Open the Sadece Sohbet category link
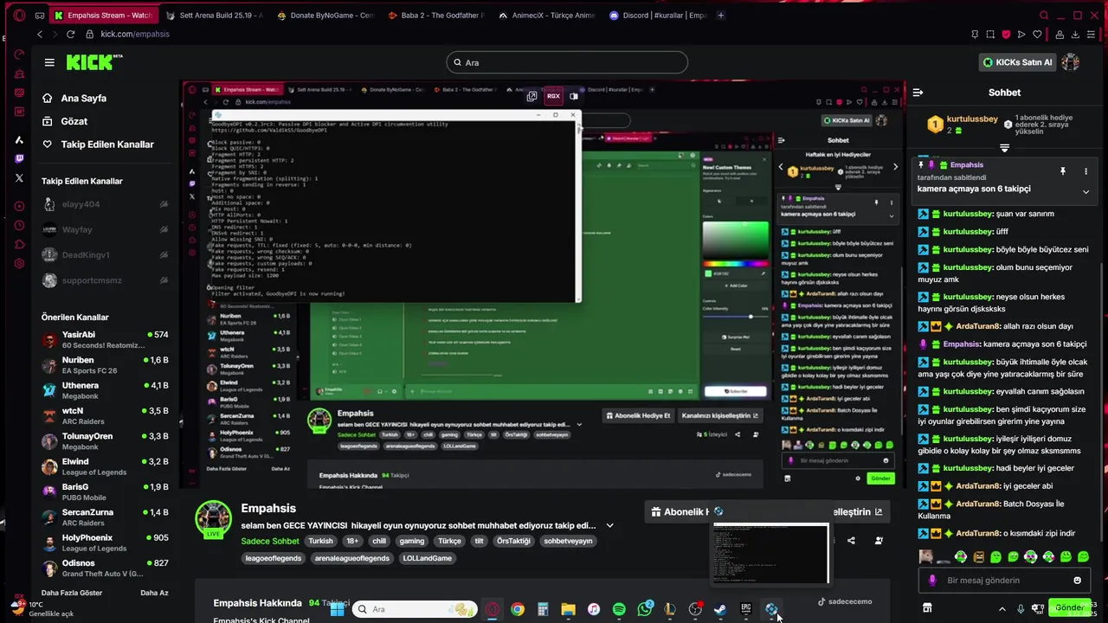 (270, 541)
